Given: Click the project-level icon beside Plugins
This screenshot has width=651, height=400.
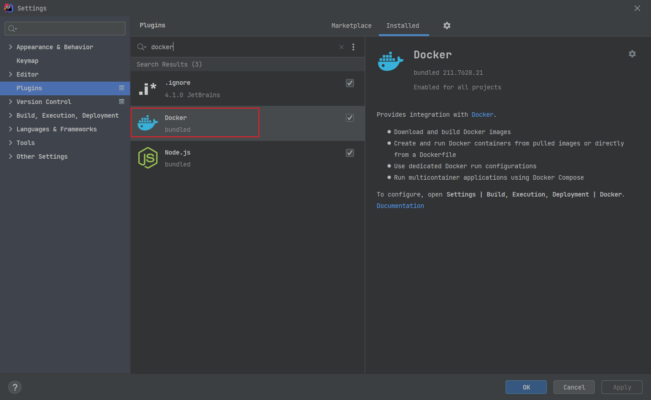Looking at the screenshot, I should [122, 88].
